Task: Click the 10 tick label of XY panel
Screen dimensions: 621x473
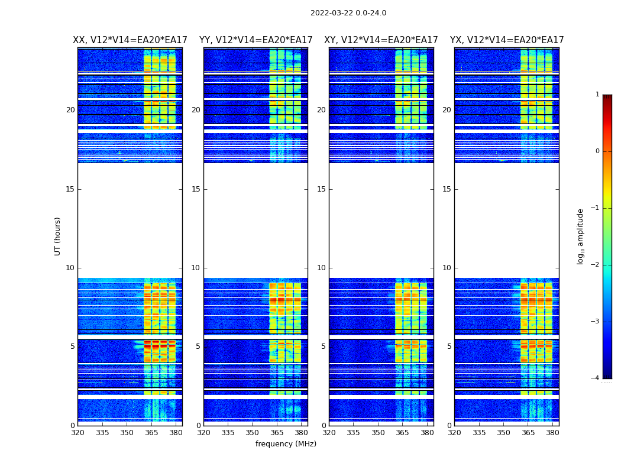Action: click(321, 268)
